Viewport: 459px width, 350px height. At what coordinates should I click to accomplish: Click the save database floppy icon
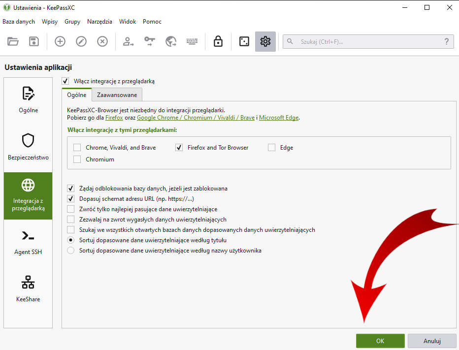pos(34,41)
